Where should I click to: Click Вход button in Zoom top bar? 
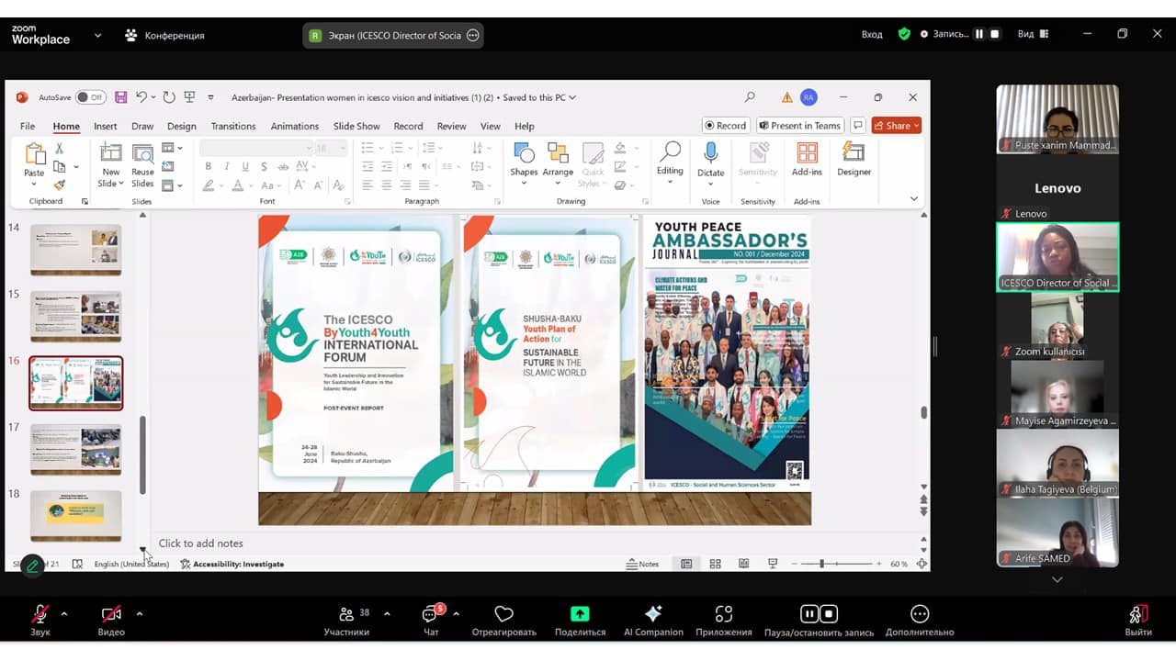click(x=872, y=34)
